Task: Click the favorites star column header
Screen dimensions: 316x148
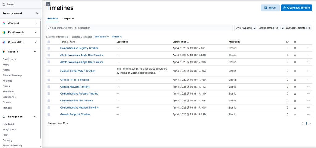Action: click(x=295, y=42)
